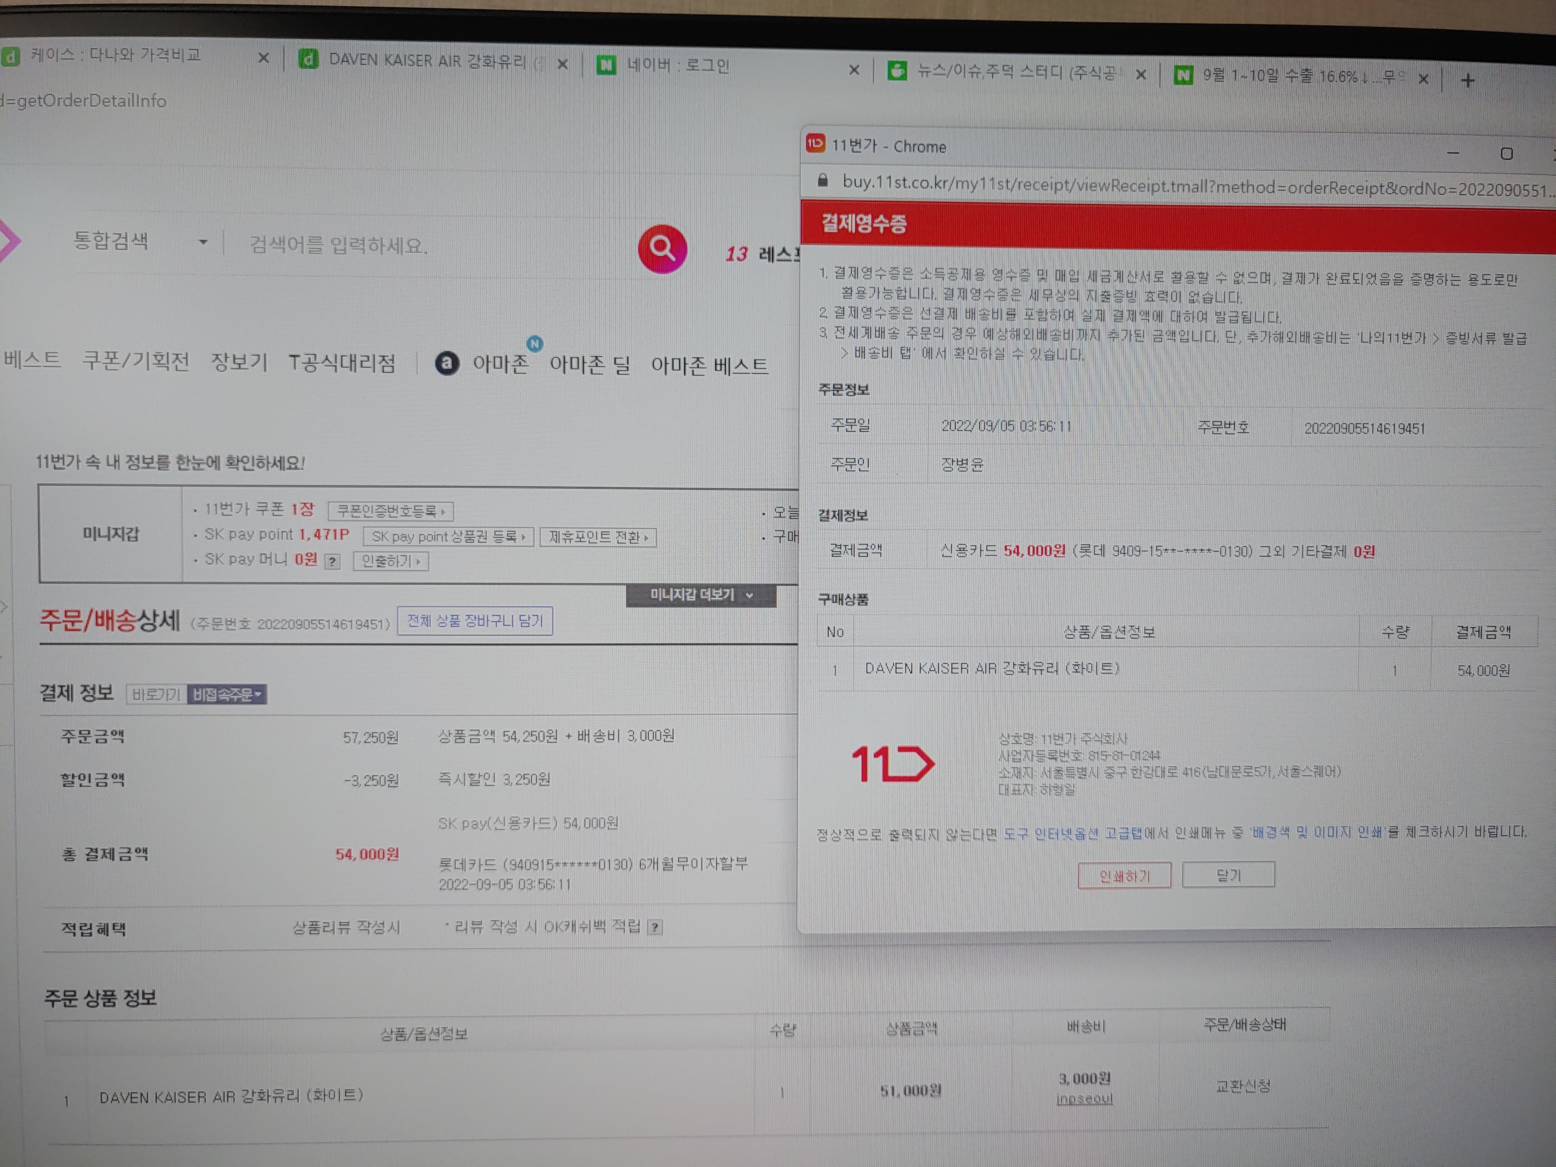Click the inpseoul seller link
The image size is (1556, 1167).
tap(1084, 1099)
